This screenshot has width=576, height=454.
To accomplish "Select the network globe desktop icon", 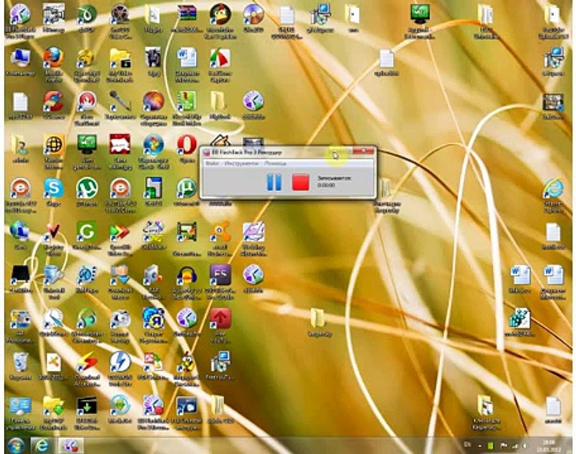I will click(x=20, y=235).
